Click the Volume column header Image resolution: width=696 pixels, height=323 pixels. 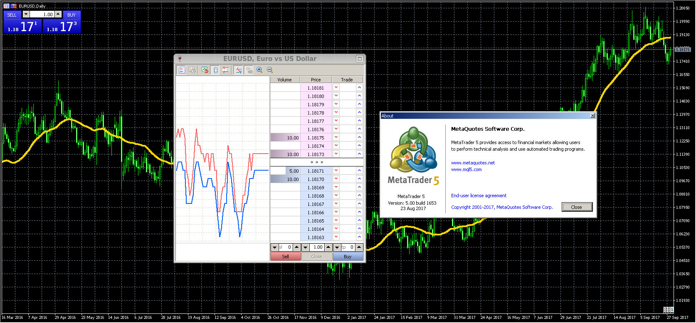285,80
